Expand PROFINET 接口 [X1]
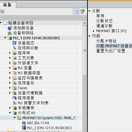132x132 pixels. [x=93, y=31]
